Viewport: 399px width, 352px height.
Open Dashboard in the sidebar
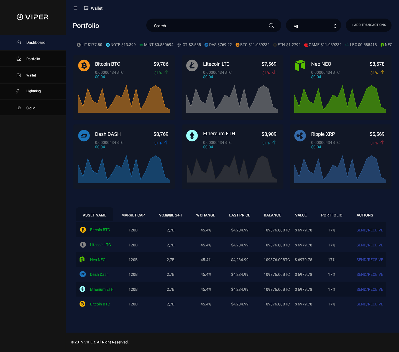click(33, 42)
